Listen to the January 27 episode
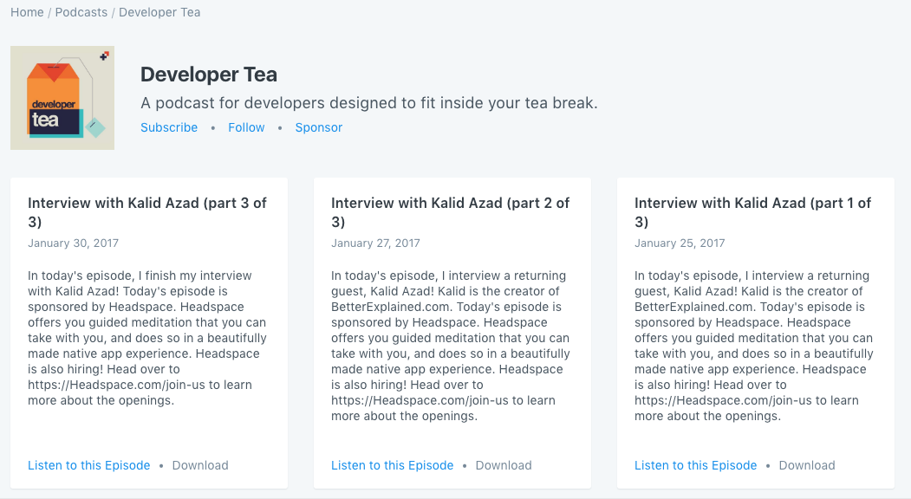 click(392, 465)
